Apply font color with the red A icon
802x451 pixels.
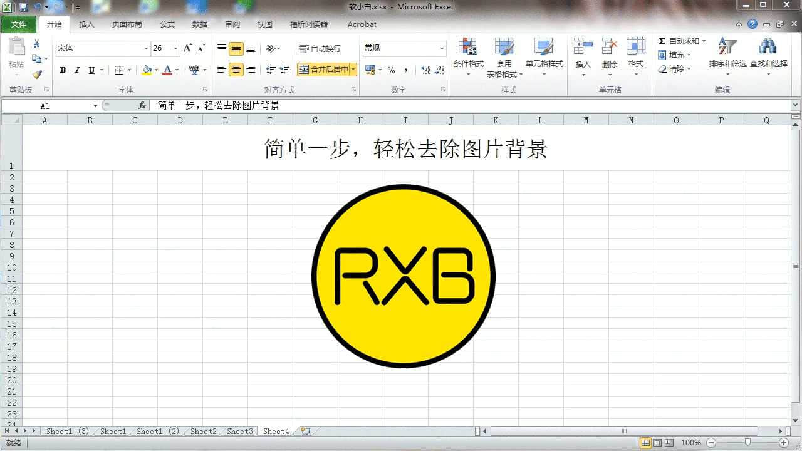(x=167, y=70)
